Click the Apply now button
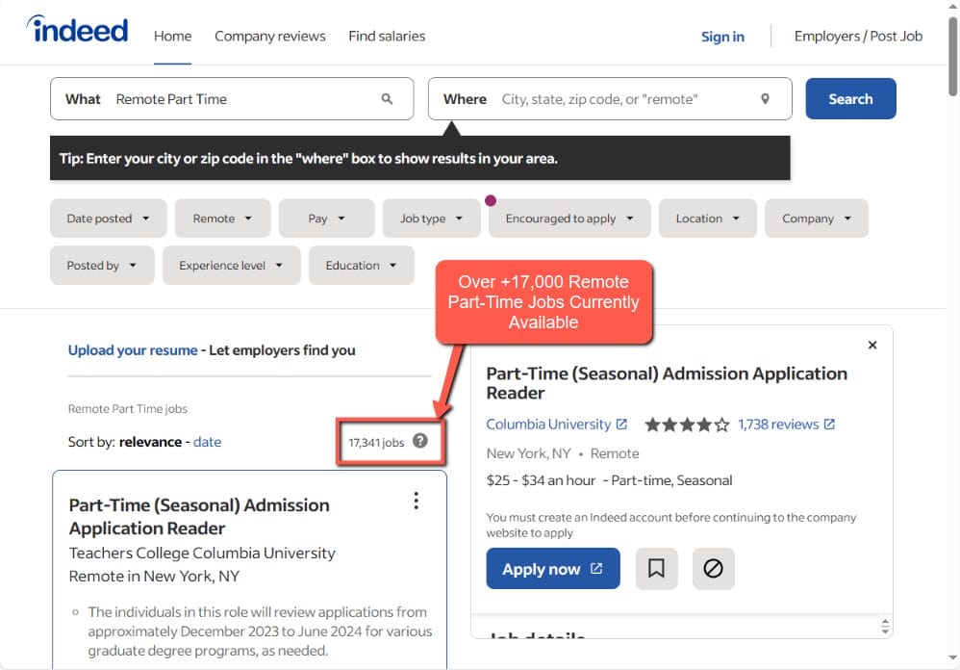Screen dimensions: 960x670 [552, 569]
